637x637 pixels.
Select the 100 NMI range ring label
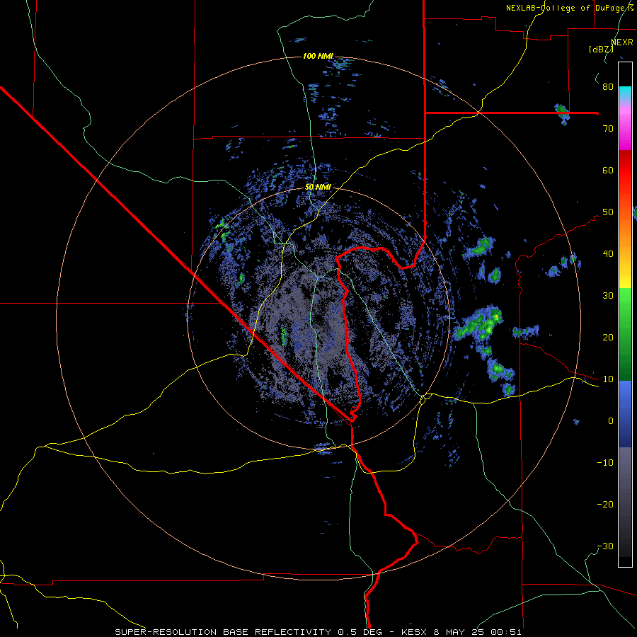(x=318, y=56)
